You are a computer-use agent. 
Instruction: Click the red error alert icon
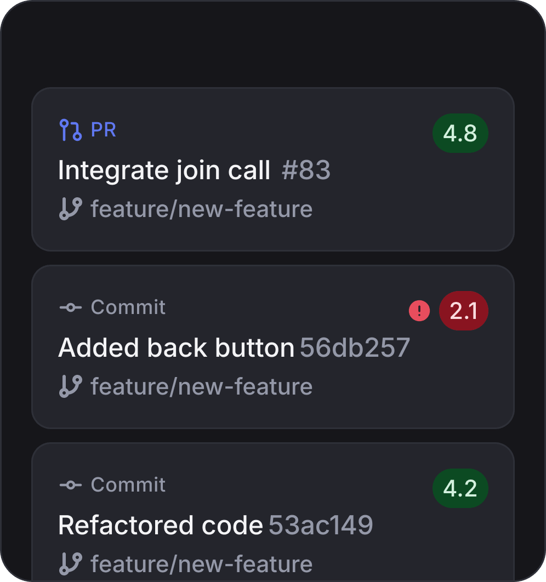[x=419, y=311]
